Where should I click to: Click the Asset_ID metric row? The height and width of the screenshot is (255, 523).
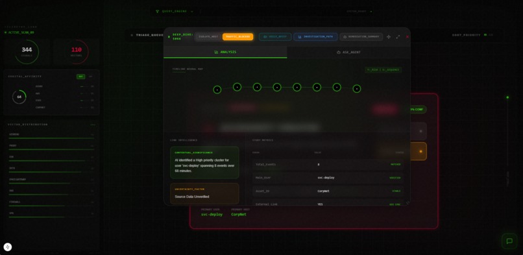coord(328,191)
